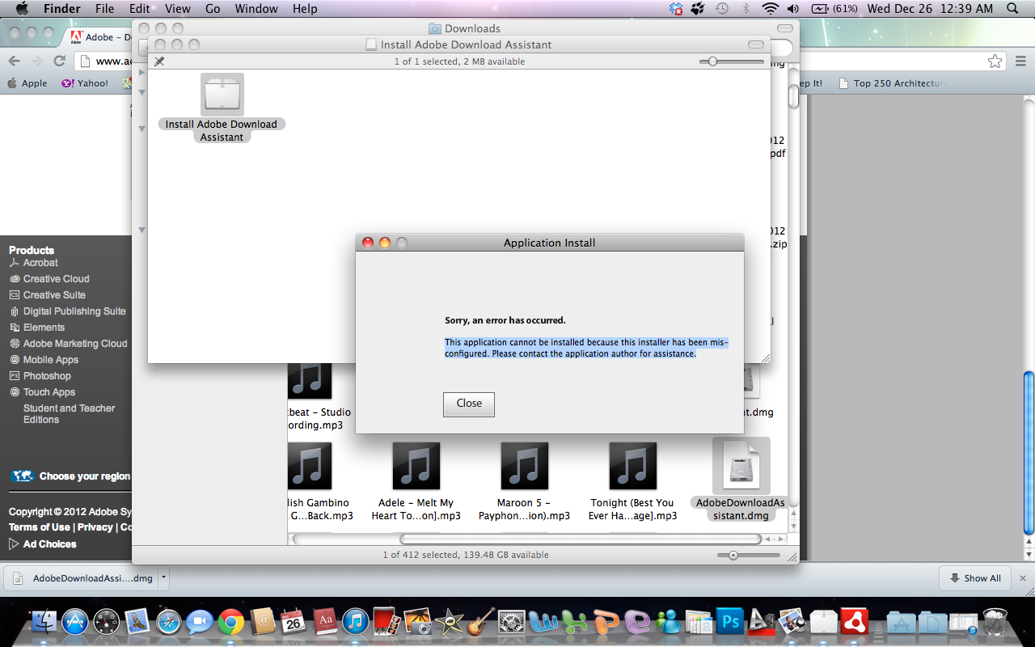Click Show All downloads in Chrome
The image size is (1035, 647).
tap(976, 578)
